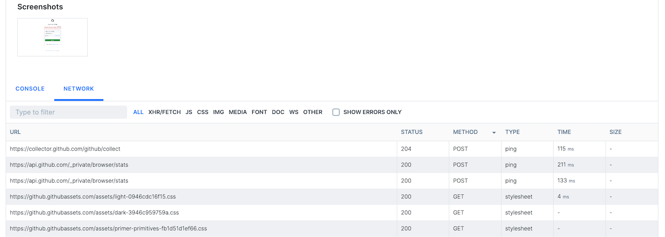Click sort arrow in Method column
Screen dimensions: 665x237
[494, 132]
